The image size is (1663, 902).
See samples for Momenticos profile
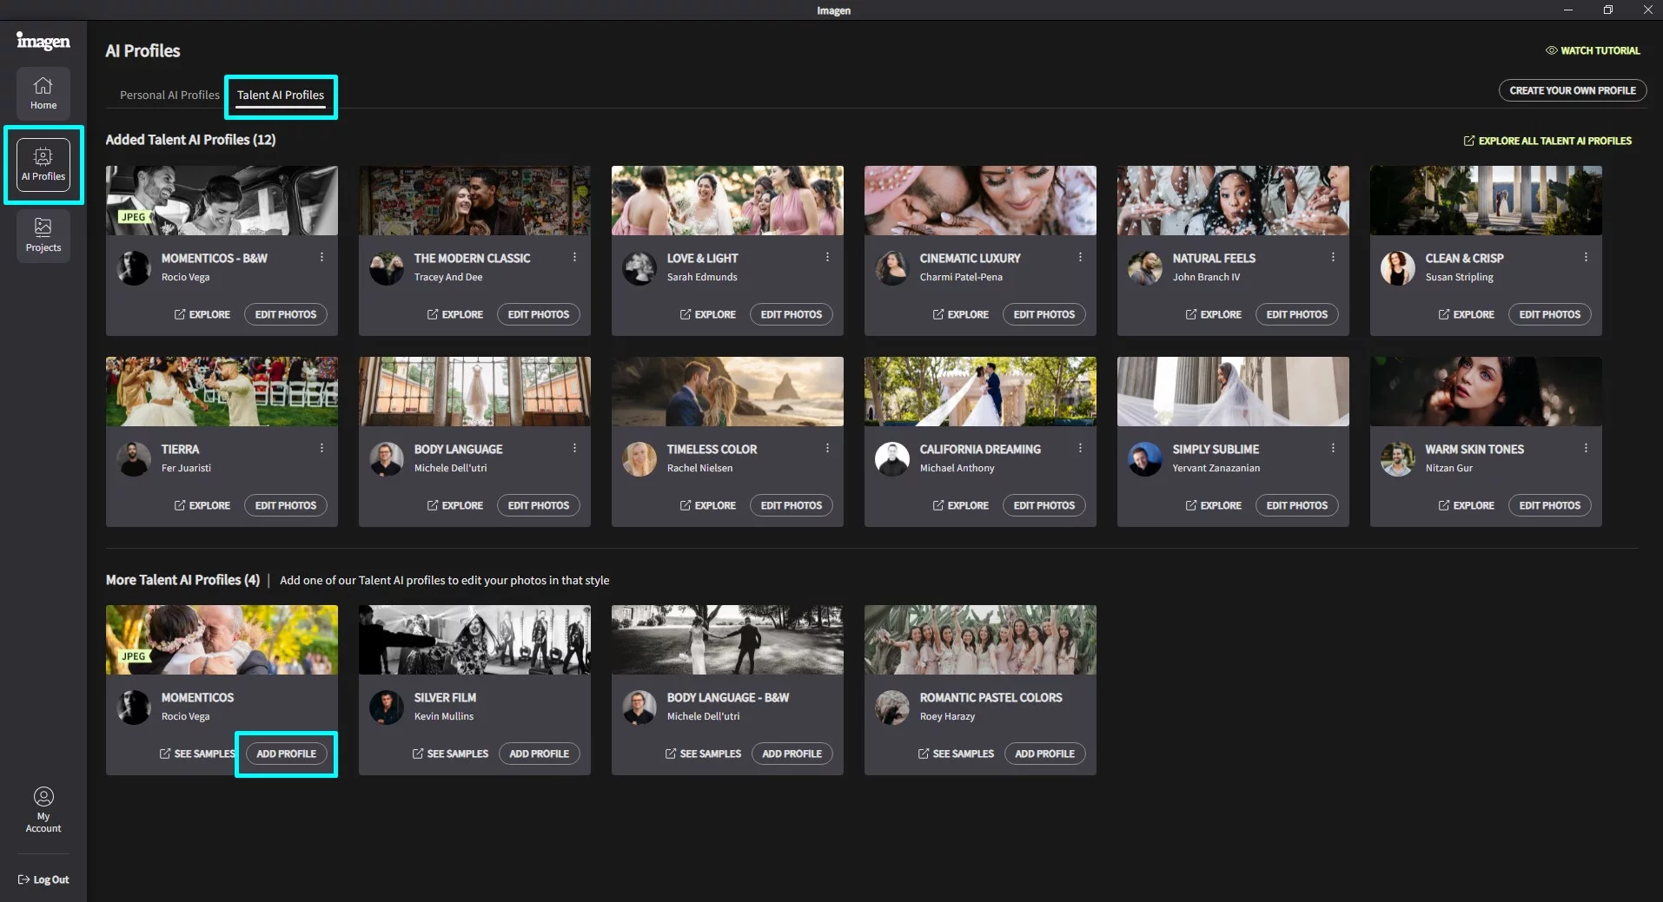pos(197,754)
